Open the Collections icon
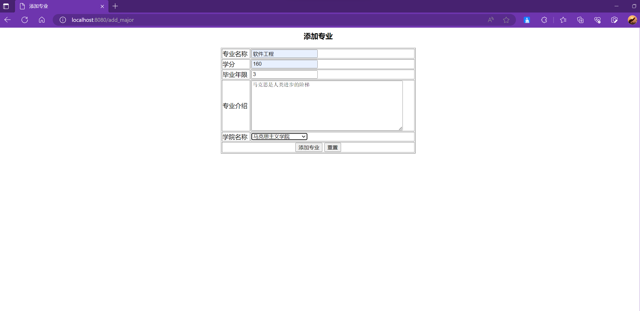This screenshot has width=640, height=311. pyautogui.click(x=580, y=20)
